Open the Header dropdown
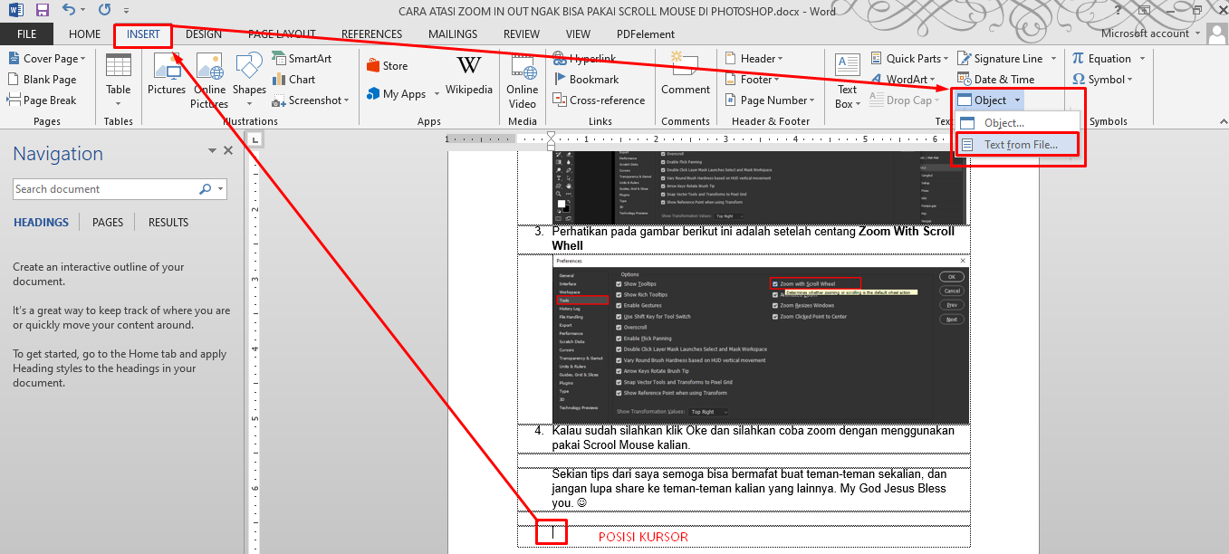The width and height of the screenshot is (1229, 554). (780, 60)
